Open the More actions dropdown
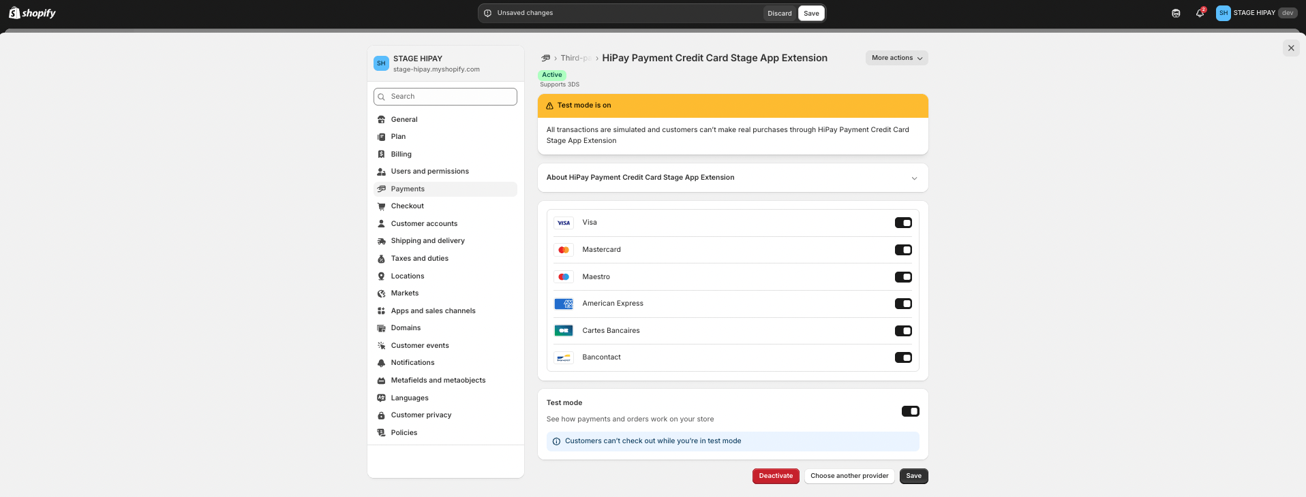Viewport: 1306px width, 497px height. click(x=897, y=58)
